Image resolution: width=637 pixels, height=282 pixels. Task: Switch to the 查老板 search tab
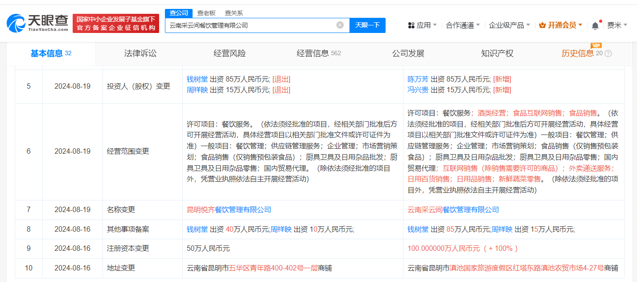[x=206, y=13]
